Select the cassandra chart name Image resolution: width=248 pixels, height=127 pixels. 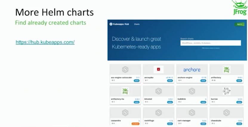(116, 121)
